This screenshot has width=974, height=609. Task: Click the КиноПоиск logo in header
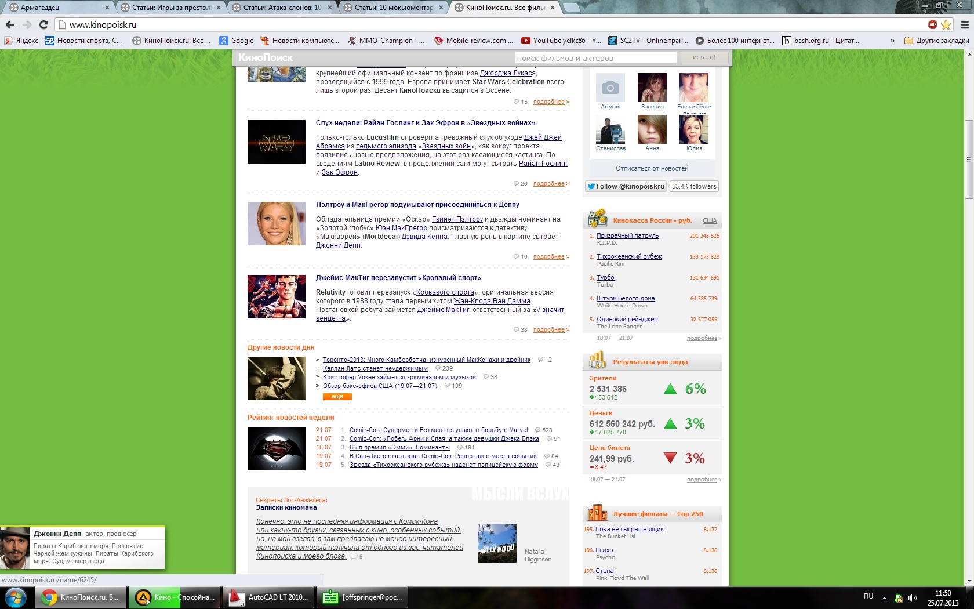[x=266, y=57]
